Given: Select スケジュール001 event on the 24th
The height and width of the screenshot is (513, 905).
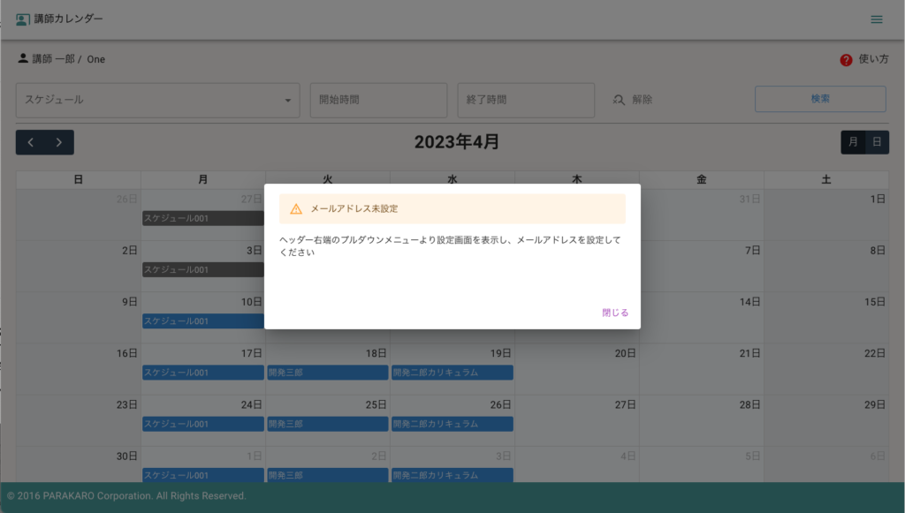Looking at the screenshot, I should (x=203, y=424).
